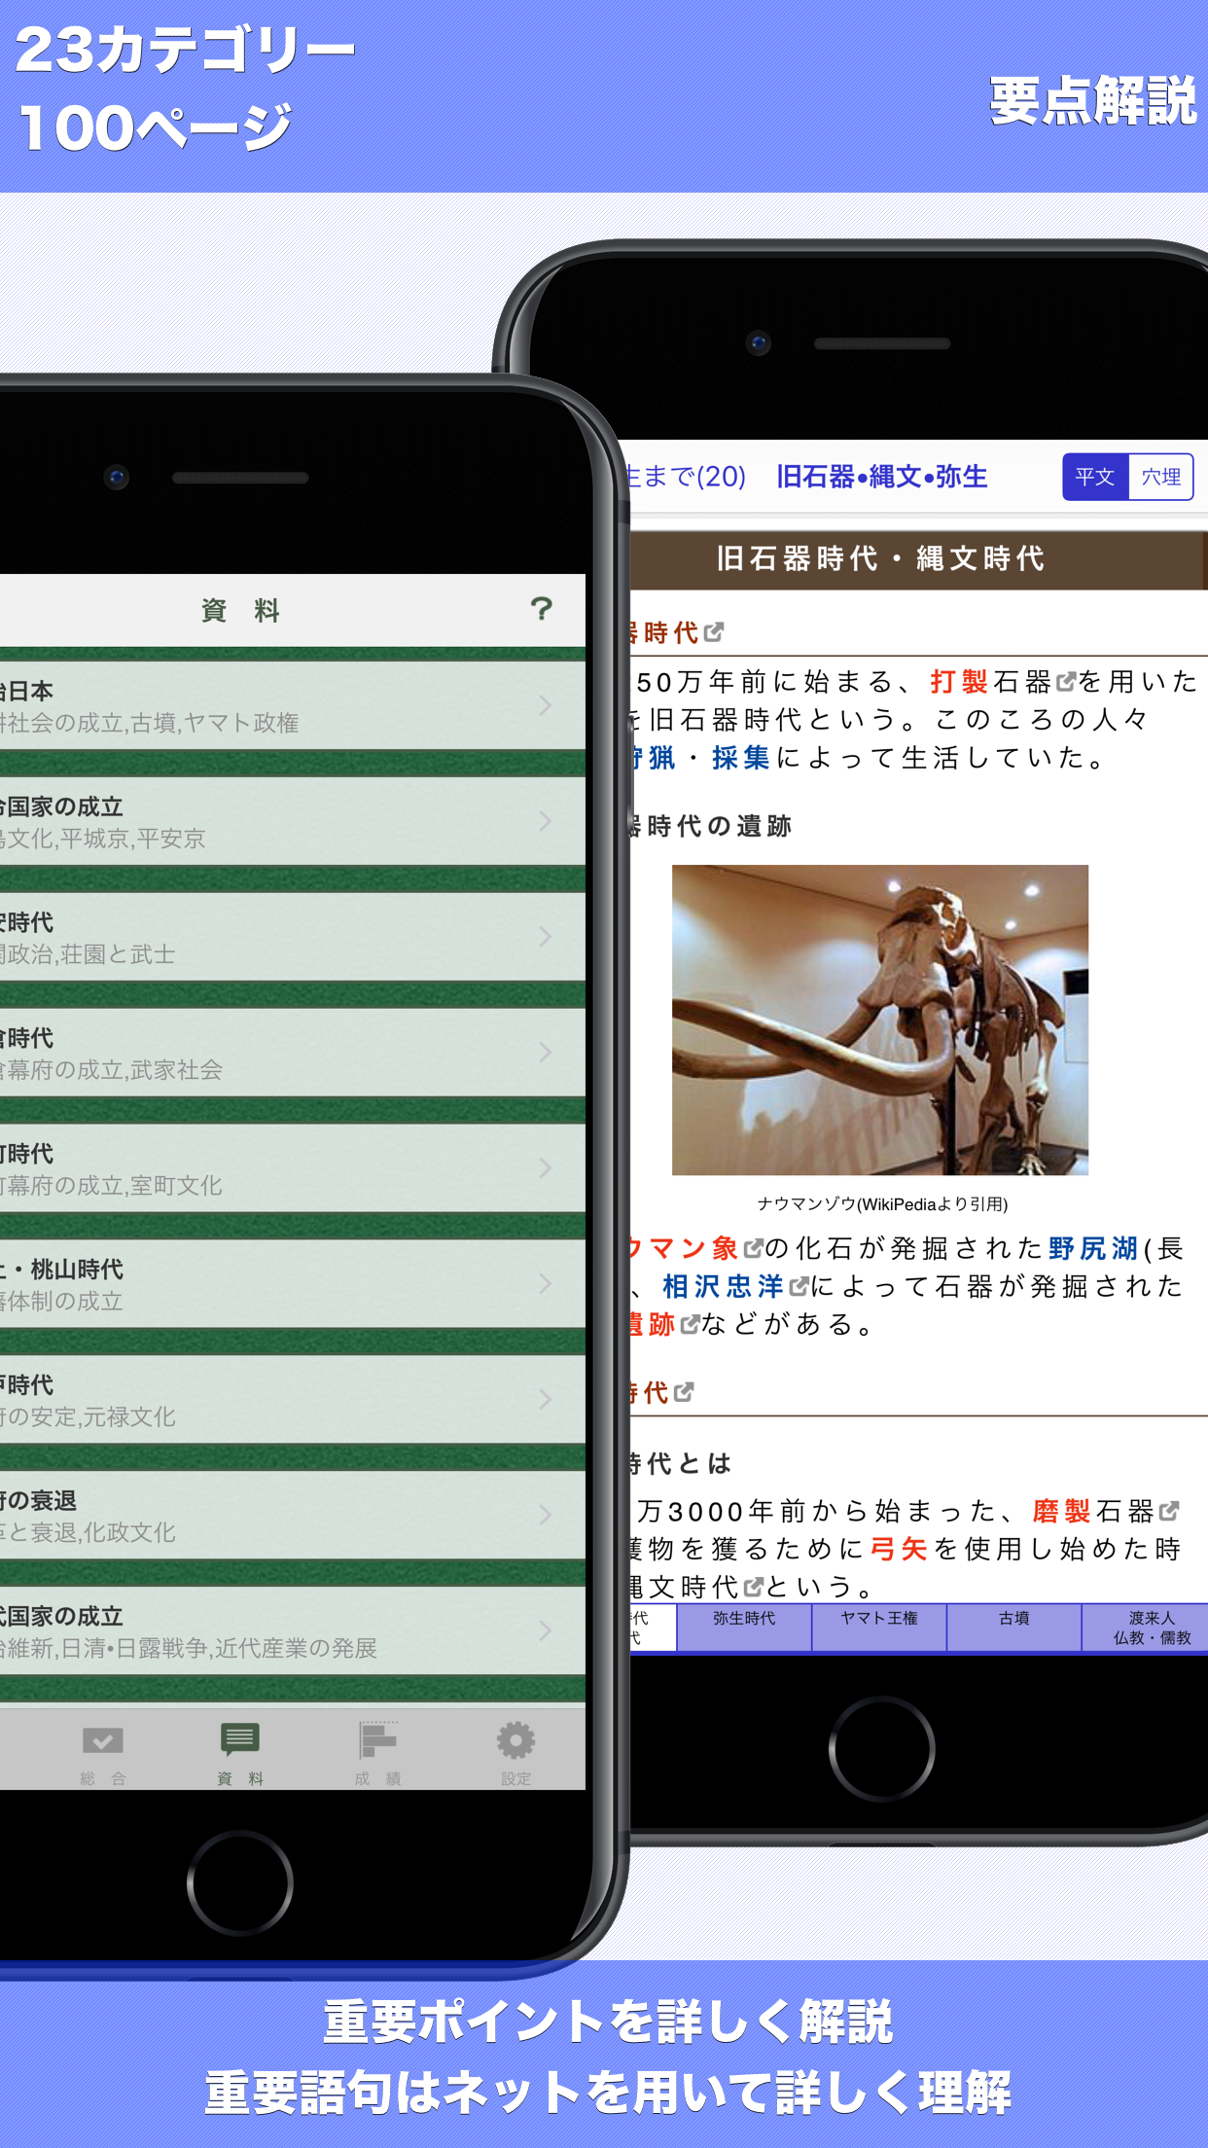
Task: Expand chevron for 化政文化 row
Action: click(x=546, y=1516)
